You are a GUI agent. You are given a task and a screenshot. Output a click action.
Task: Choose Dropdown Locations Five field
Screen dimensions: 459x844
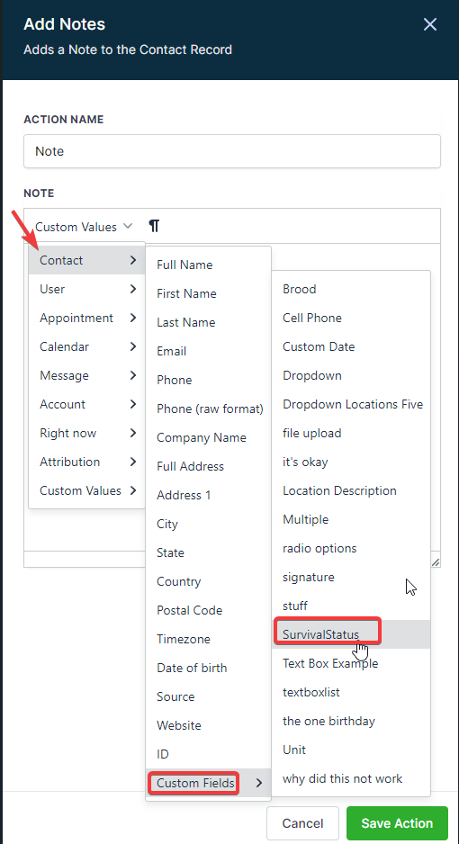(x=351, y=404)
